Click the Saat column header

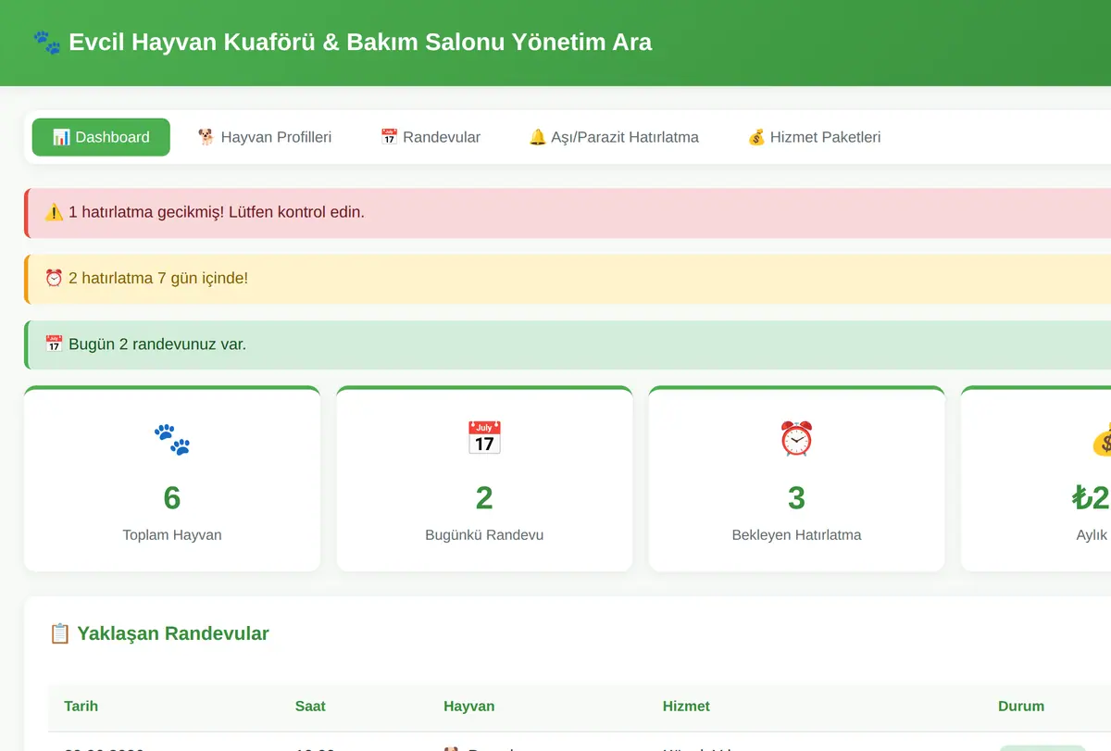coord(310,707)
